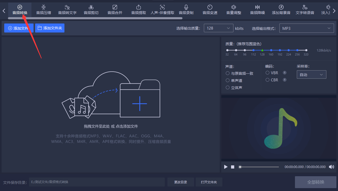The width and height of the screenshot is (338, 191).
Task: Switch to the 文字转语音 tab
Action: click(305, 10)
